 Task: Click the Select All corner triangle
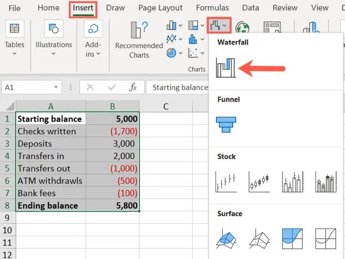click(x=10, y=106)
